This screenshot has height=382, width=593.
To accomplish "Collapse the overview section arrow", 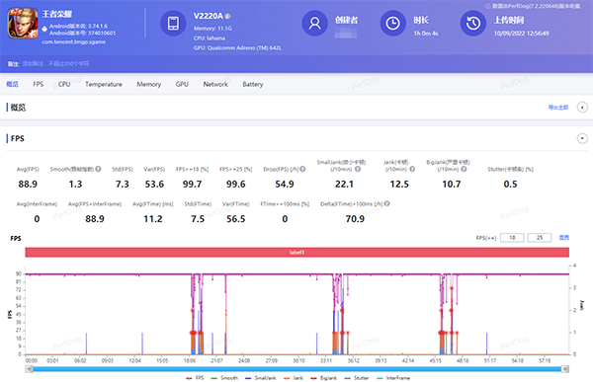I will [582, 108].
